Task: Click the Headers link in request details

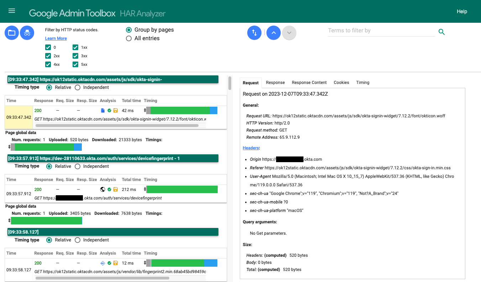Action: click(x=251, y=148)
